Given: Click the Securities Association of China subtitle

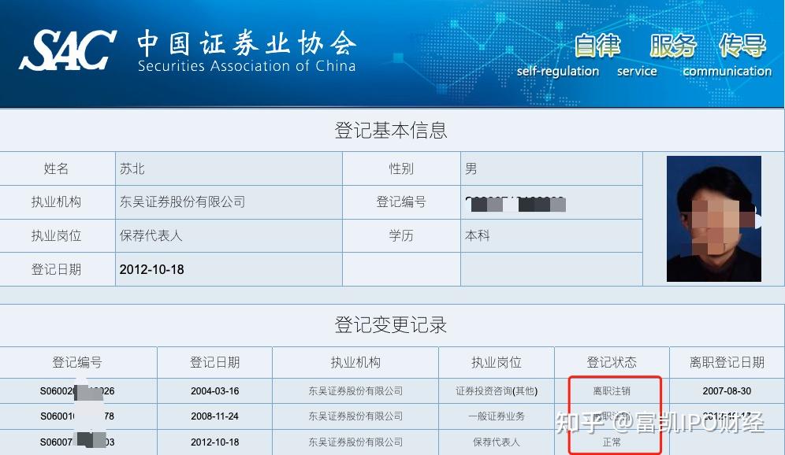Looking at the screenshot, I should [247, 66].
